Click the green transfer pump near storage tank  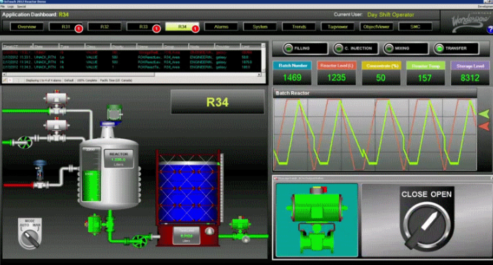coord(139,241)
